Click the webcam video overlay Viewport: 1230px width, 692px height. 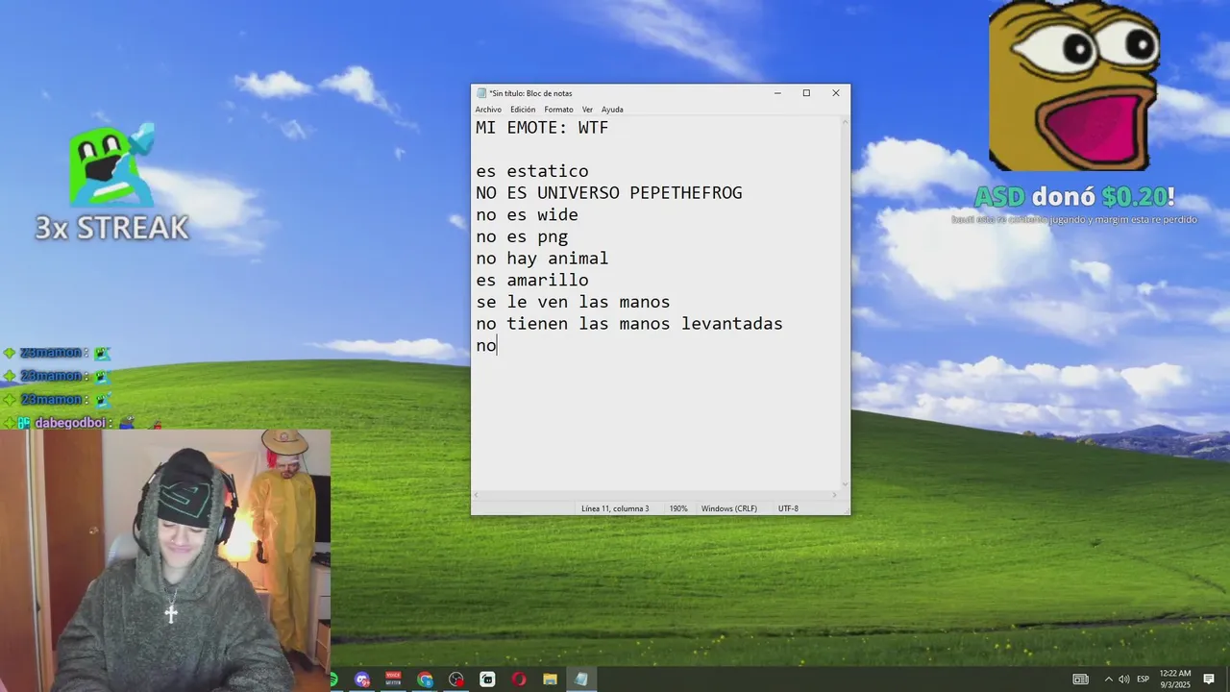pos(165,560)
